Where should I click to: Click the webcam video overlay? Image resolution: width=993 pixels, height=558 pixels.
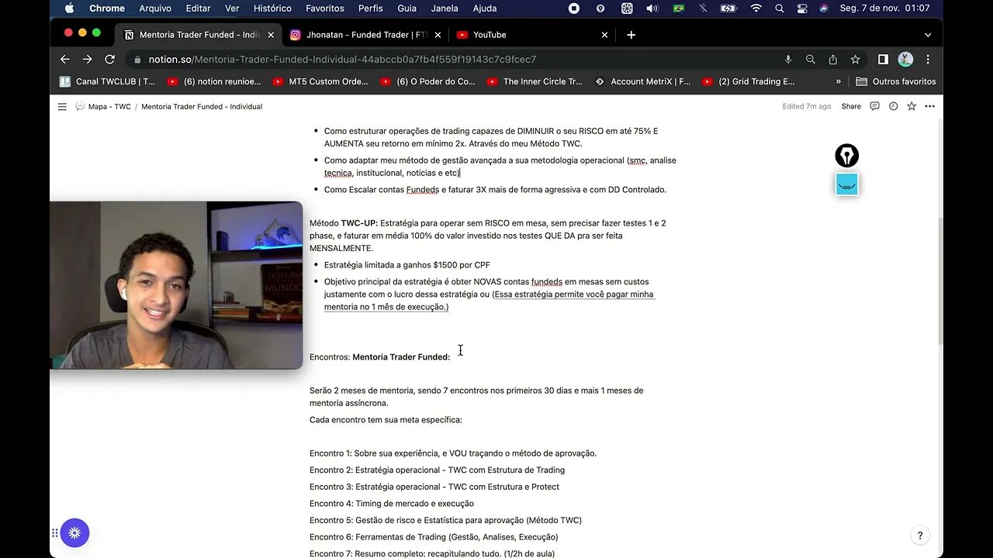click(176, 285)
